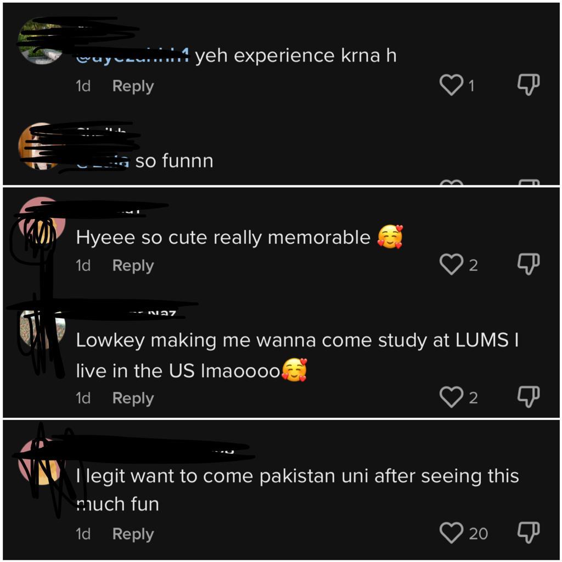Dislike the "study at LUMS" comment

point(529,397)
